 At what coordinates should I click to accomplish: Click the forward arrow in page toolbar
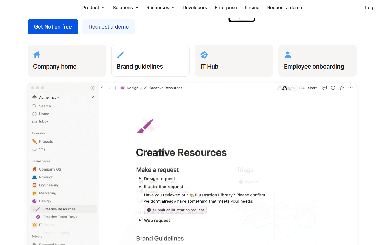[109, 88]
